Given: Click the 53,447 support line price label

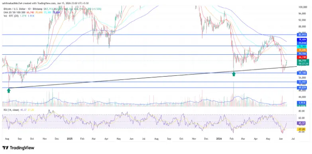Looking at the screenshot, I should click(x=302, y=82).
